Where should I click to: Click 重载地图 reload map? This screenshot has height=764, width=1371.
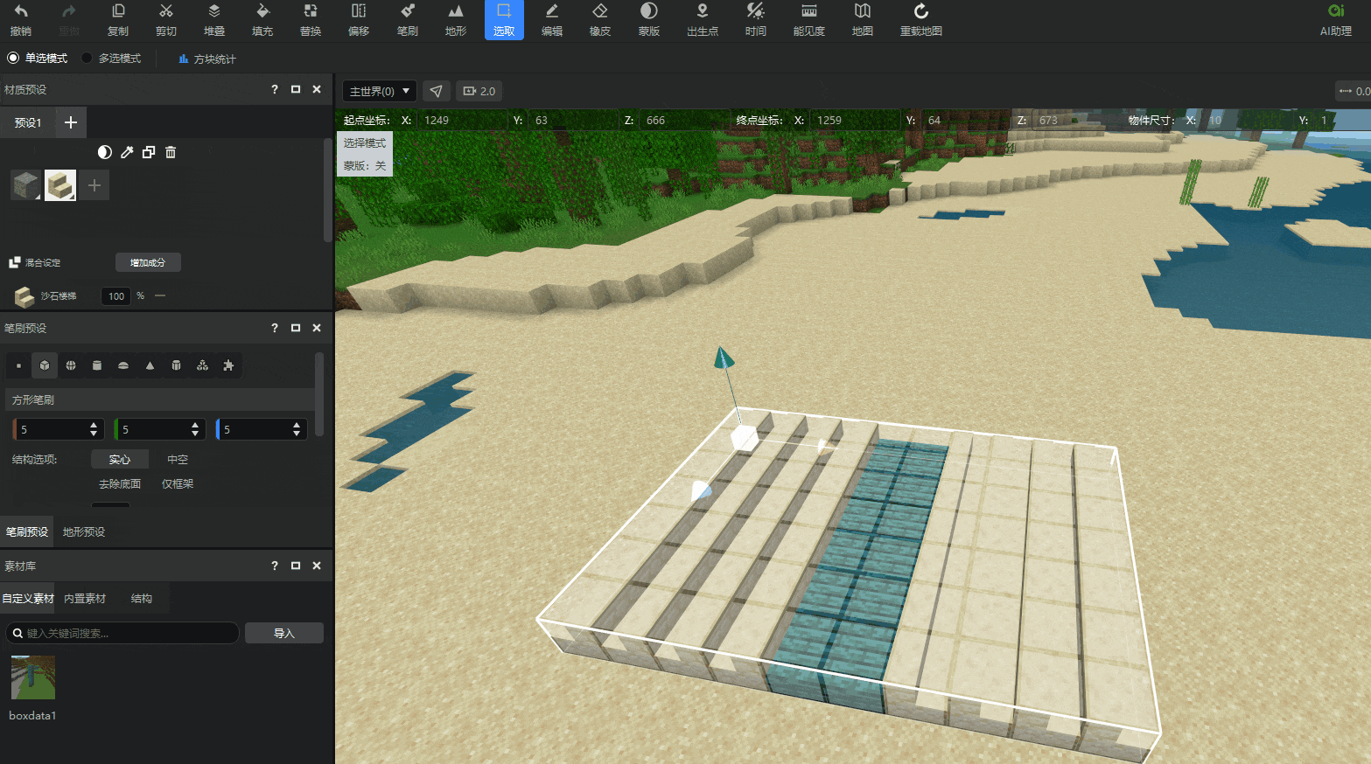tap(921, 20)
